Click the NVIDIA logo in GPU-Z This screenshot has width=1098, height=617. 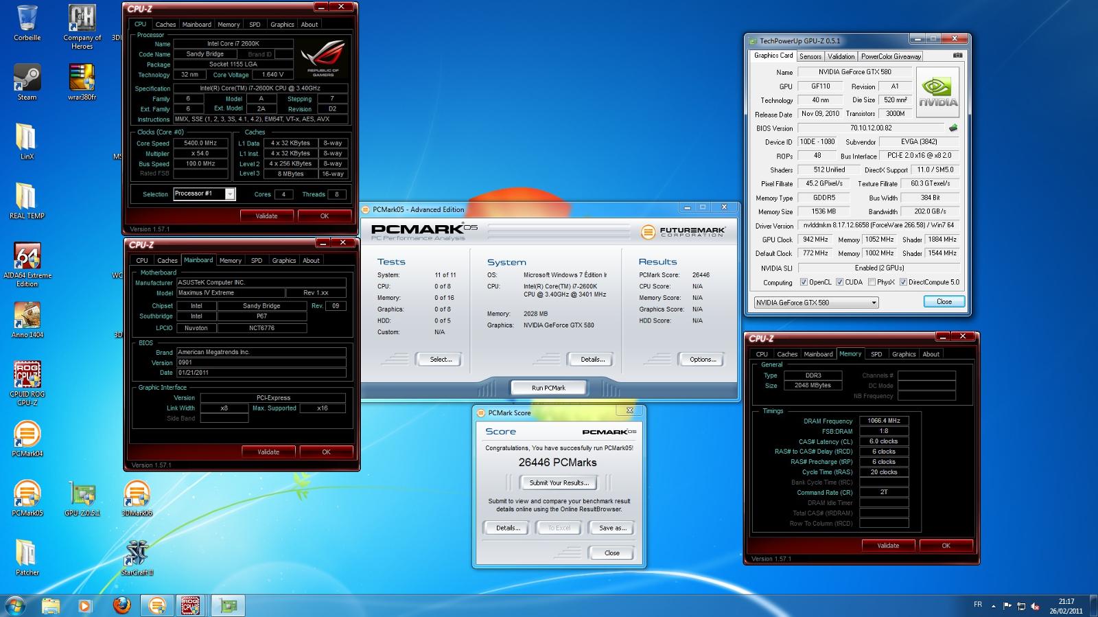pyautogui.click(x=937, y=92)
